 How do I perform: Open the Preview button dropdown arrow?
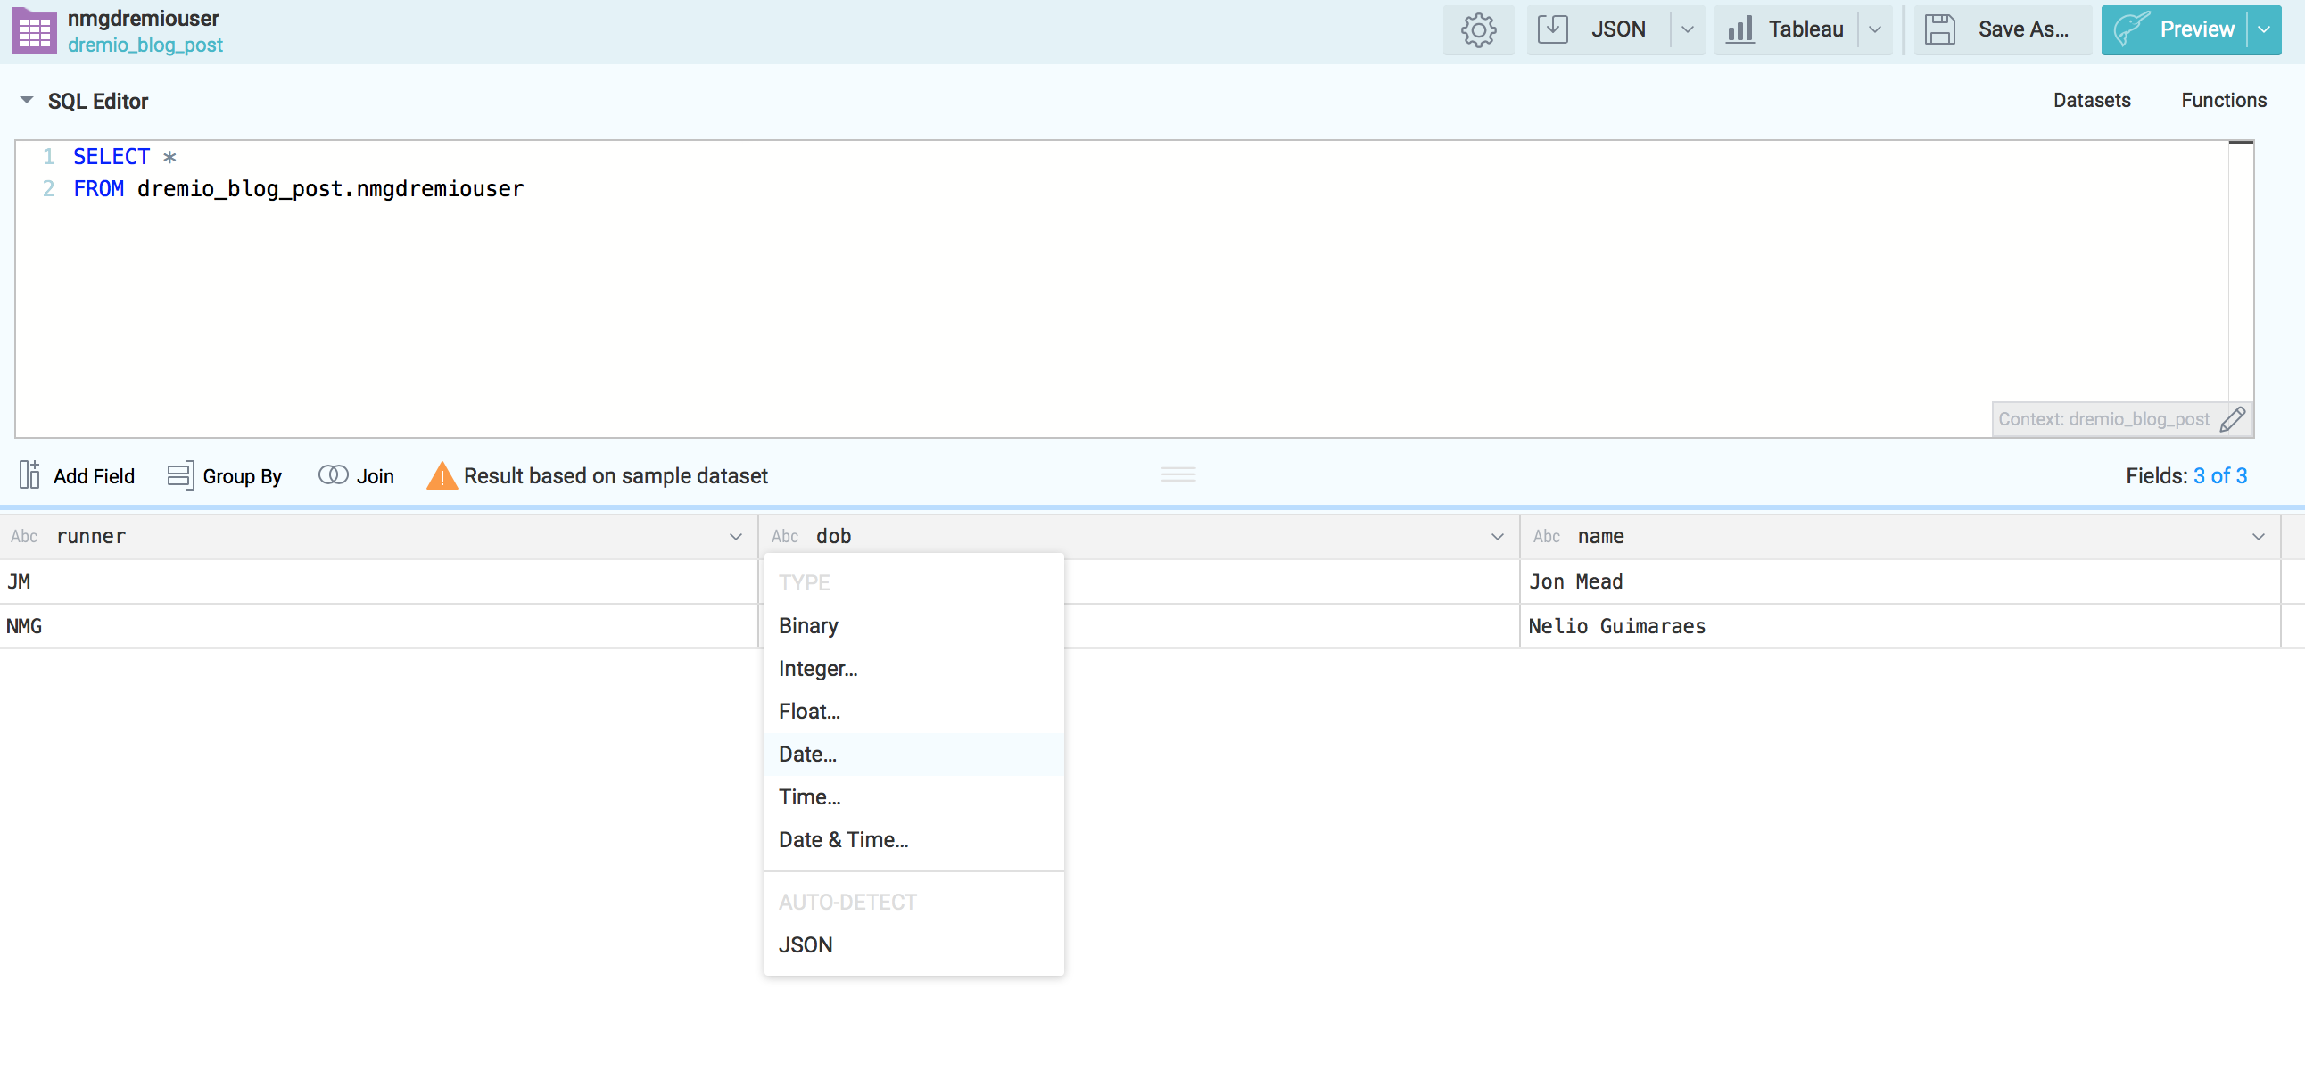click(2264, 29)
